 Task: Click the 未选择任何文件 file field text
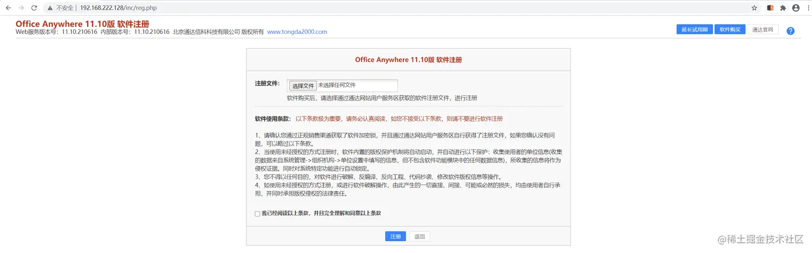coord(337,85)
